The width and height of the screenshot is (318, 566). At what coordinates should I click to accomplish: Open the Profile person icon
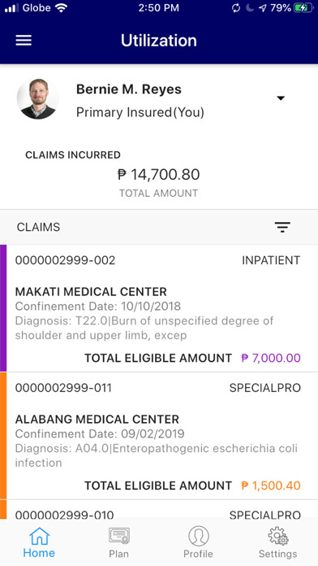click(199, 536)
